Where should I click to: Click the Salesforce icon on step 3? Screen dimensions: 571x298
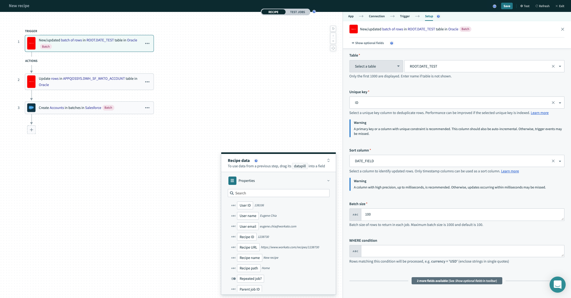pyautogui.click(x=31, y=108)
